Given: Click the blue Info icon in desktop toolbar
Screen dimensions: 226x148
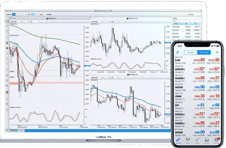Looking at the screenshot, I should click(33, 14).
